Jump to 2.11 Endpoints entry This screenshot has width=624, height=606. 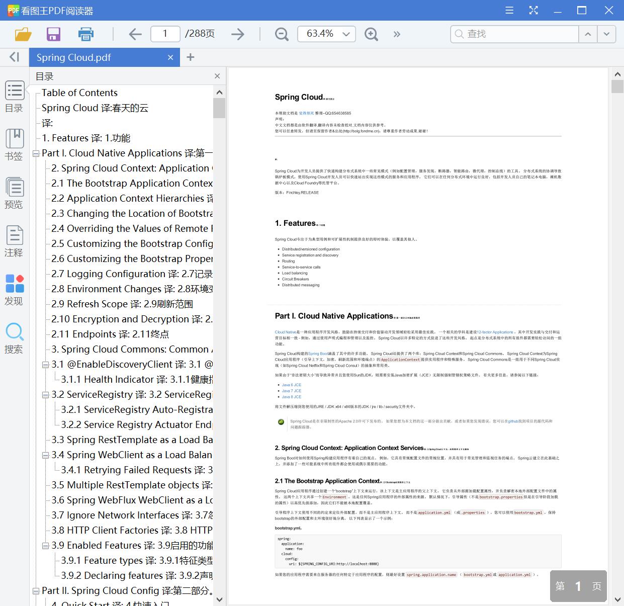[x=110, y=334]
